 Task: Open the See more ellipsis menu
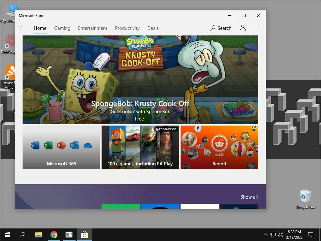coord(258,27)
